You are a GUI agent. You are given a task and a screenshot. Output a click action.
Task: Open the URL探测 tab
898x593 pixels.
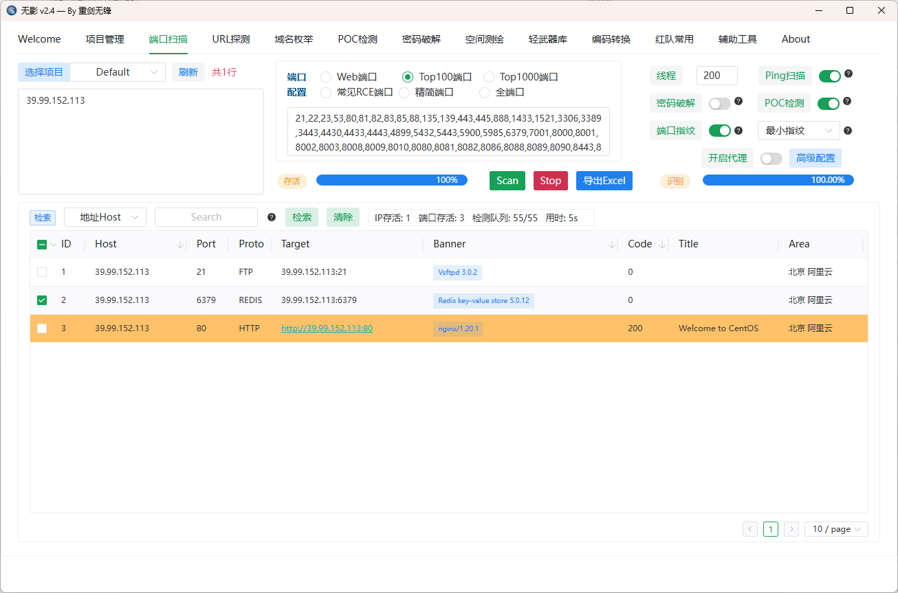tap(231, 39)
